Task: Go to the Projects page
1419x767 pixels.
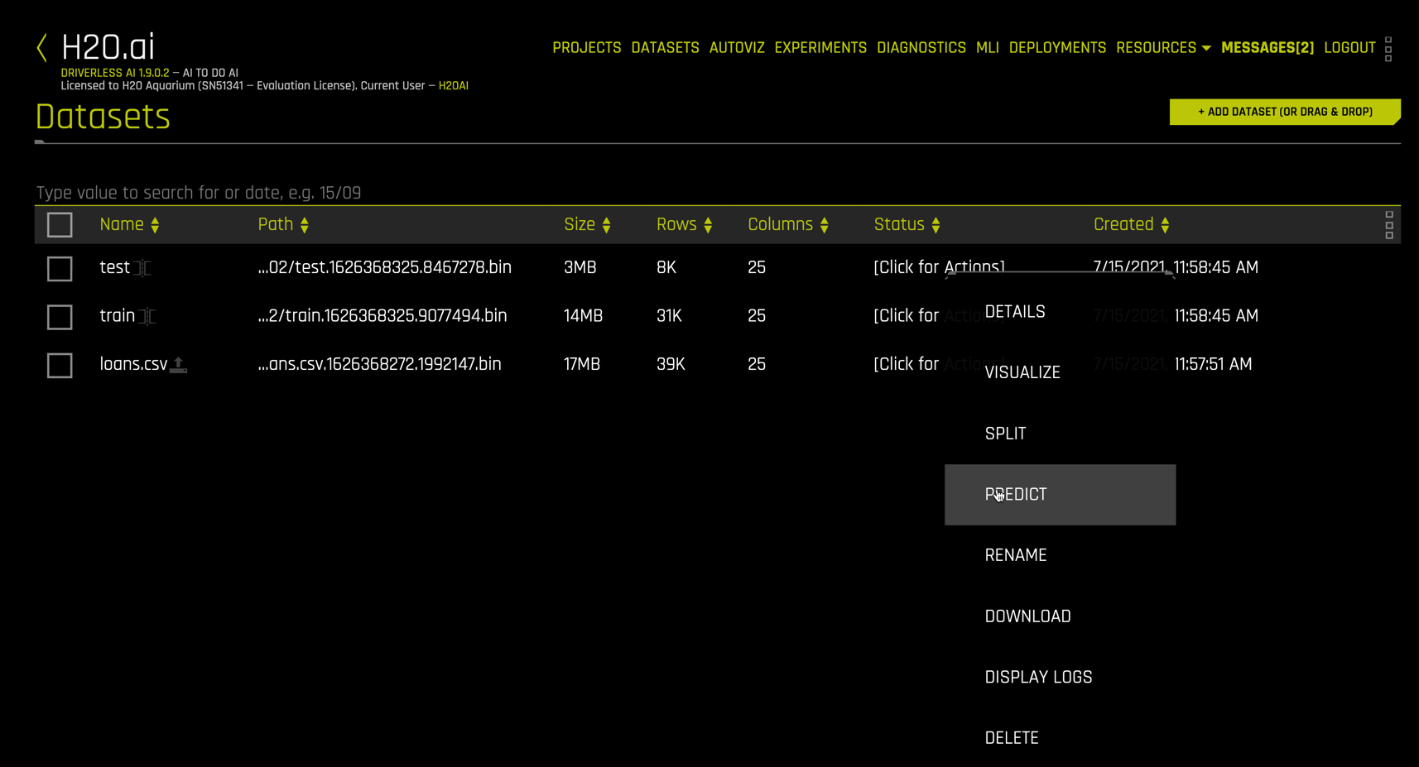Action: (x=587, y=48)
